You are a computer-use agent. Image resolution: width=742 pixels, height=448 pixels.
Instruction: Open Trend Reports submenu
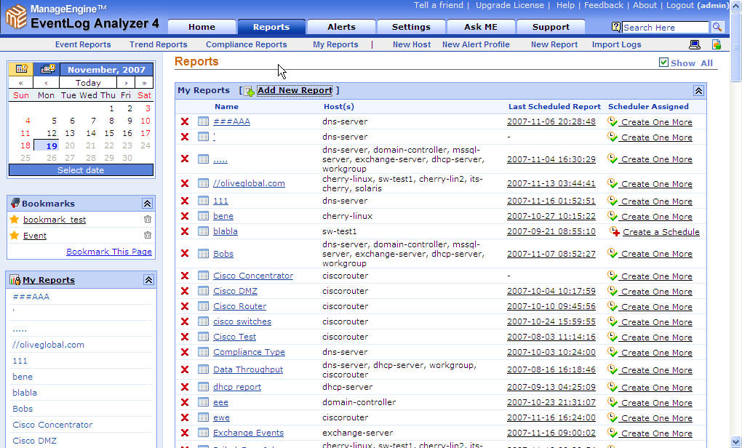pos(159,44)
